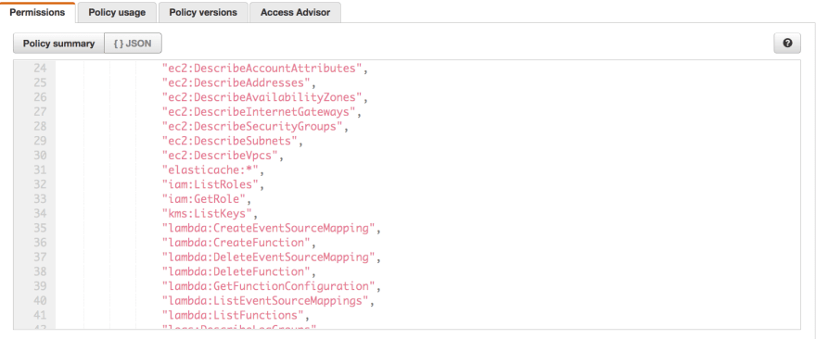Click the ec2:DescribeSubnets entry
The width and height of the screenshot is (816, 339).
[233, 141]
